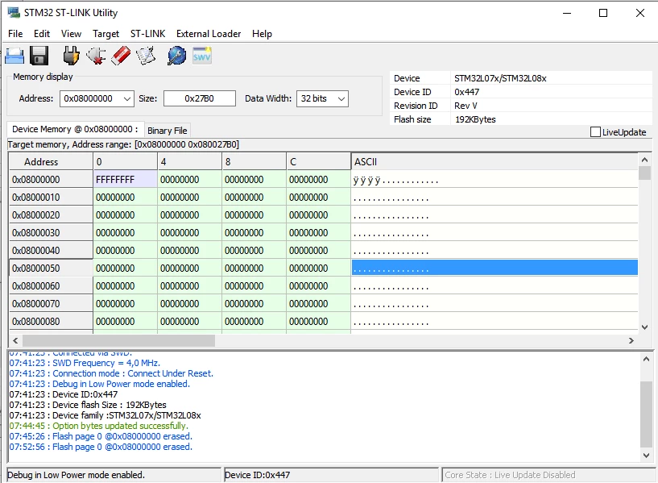
Task: Open the View menu
Action: (71, 34)
